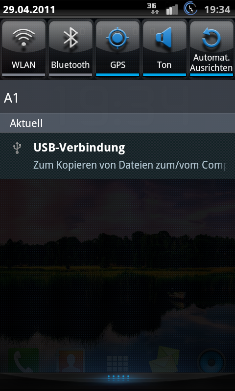Toggle the WLAN quick setting
235x391 pixels.
[23, 48]
